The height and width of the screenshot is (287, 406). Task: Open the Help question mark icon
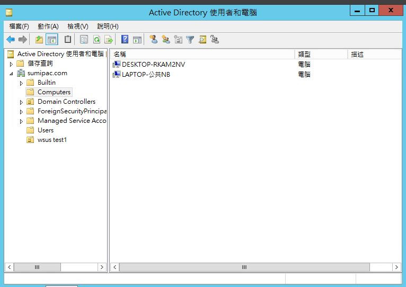125,39
